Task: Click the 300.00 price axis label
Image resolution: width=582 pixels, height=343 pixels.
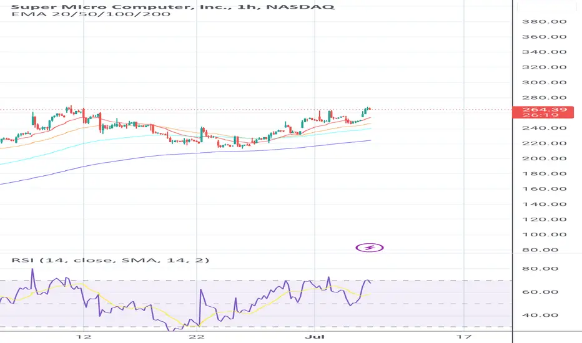Action: [x=544, y=82]
